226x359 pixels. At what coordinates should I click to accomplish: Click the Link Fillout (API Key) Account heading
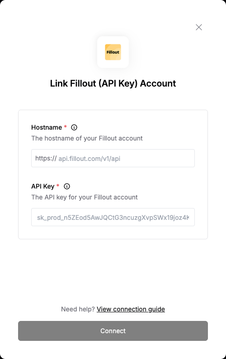point(113,83)
